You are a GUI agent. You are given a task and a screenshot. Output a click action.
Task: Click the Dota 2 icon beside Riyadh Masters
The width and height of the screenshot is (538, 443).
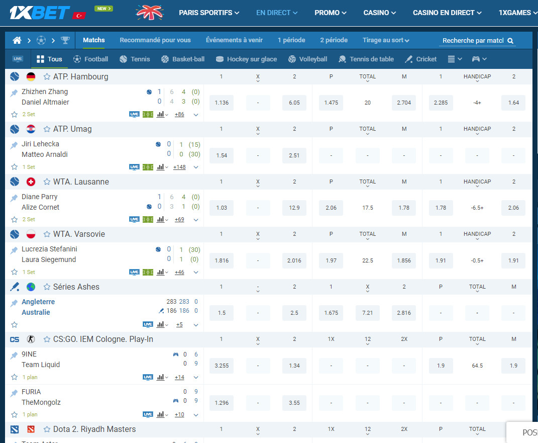pos(15,429)
